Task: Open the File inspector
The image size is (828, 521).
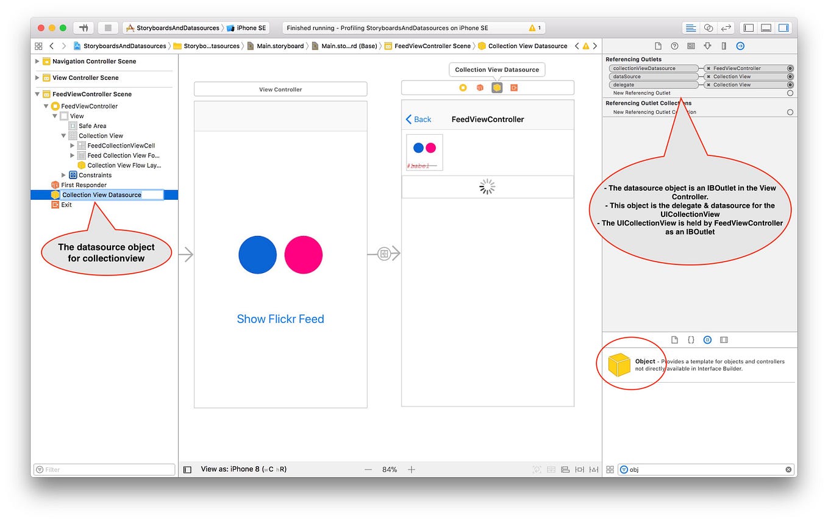Action: 658,46
